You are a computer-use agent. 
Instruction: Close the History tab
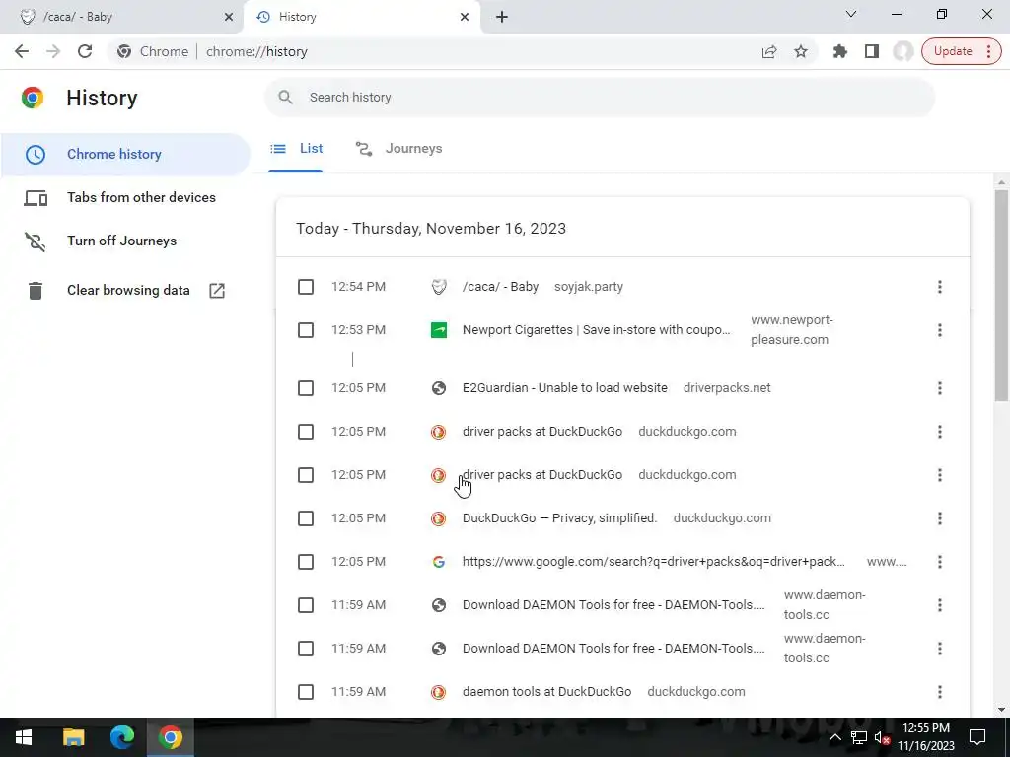pyautogui.click(x=465, y=17)
